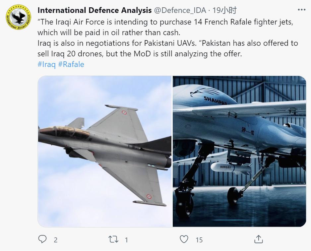The width and height of the screenshot is (311, 251).
Task: Click the reply count of 2
Action: [x=55, y=240]
